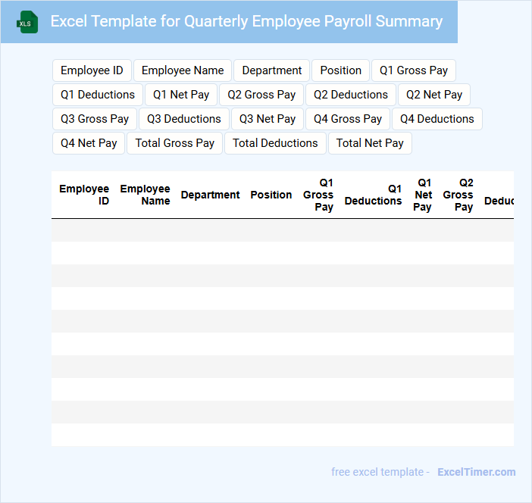Select the Employee Name tag
Image resolution: width=532 pixels, height=503 pixels.
click(x=183, y=70)
